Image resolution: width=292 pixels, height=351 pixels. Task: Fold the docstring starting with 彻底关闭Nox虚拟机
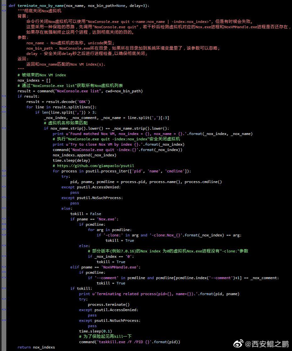coord(4,11)
